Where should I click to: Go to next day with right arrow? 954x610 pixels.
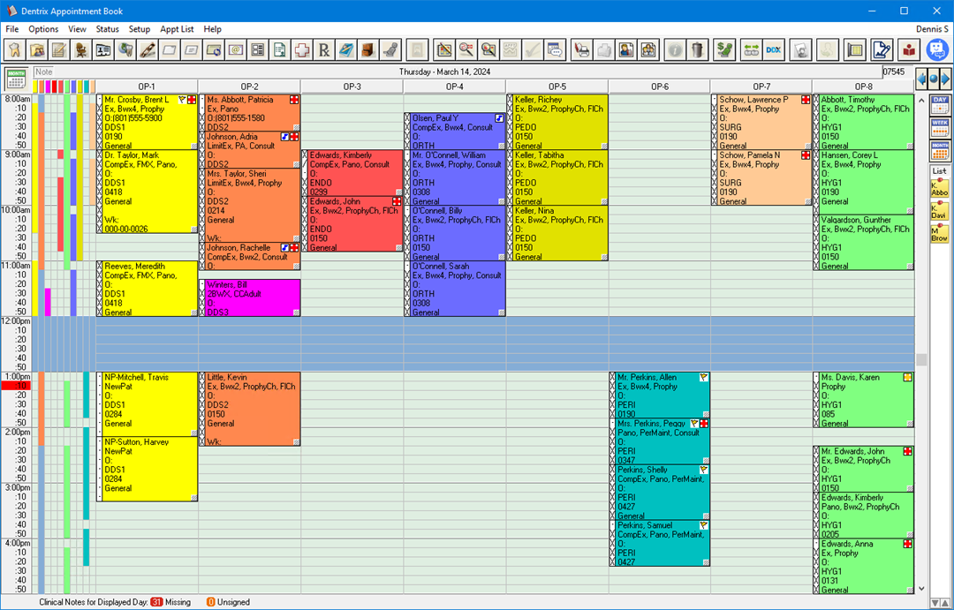click(943, 79)
